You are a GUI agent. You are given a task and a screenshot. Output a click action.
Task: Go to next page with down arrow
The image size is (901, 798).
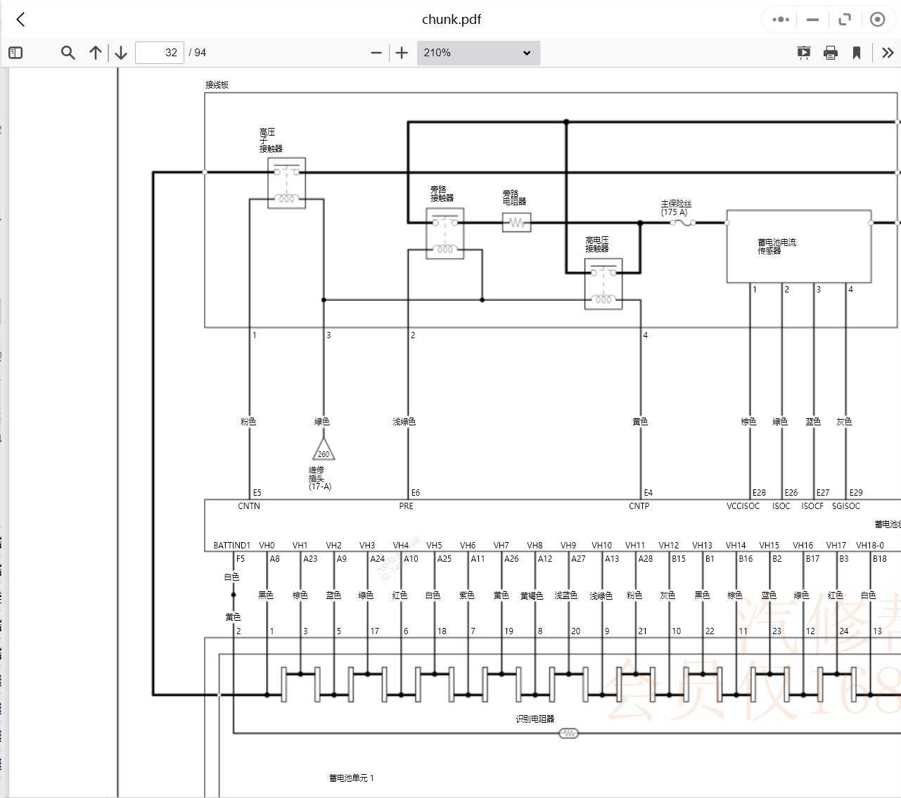point(121,53)
